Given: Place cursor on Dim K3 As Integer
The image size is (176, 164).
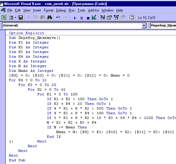Looking at the screenshot, I should coord(29,52).
